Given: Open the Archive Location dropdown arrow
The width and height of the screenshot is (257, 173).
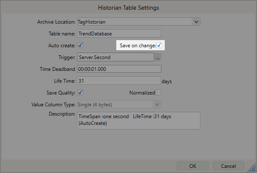Looking at the screenshot, I should click(196, 22).
